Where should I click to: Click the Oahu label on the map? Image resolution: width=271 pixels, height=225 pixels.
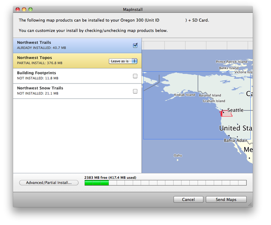(x=178, y=155)
